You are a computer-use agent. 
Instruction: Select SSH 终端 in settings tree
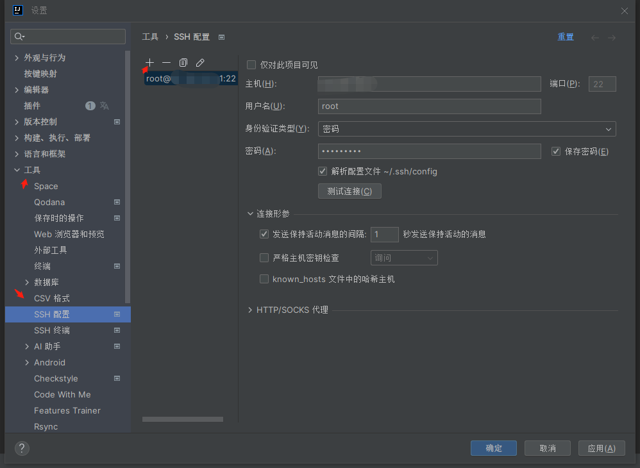[x=52, y=330]
